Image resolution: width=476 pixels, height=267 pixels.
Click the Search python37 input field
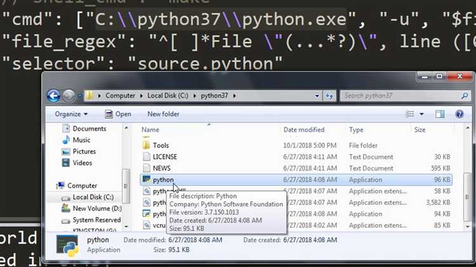393,96
